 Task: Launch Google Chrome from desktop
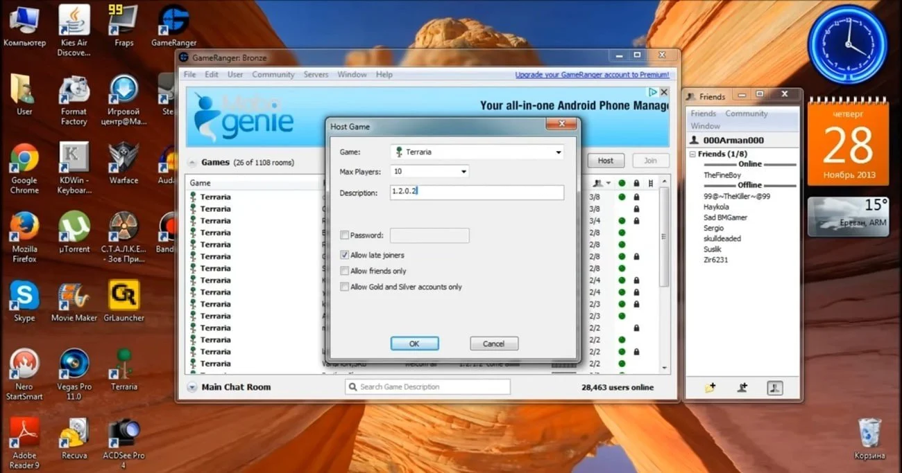(24, 169)
